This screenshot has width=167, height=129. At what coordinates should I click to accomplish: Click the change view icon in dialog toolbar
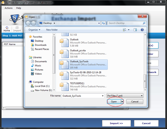pos(124,30)
